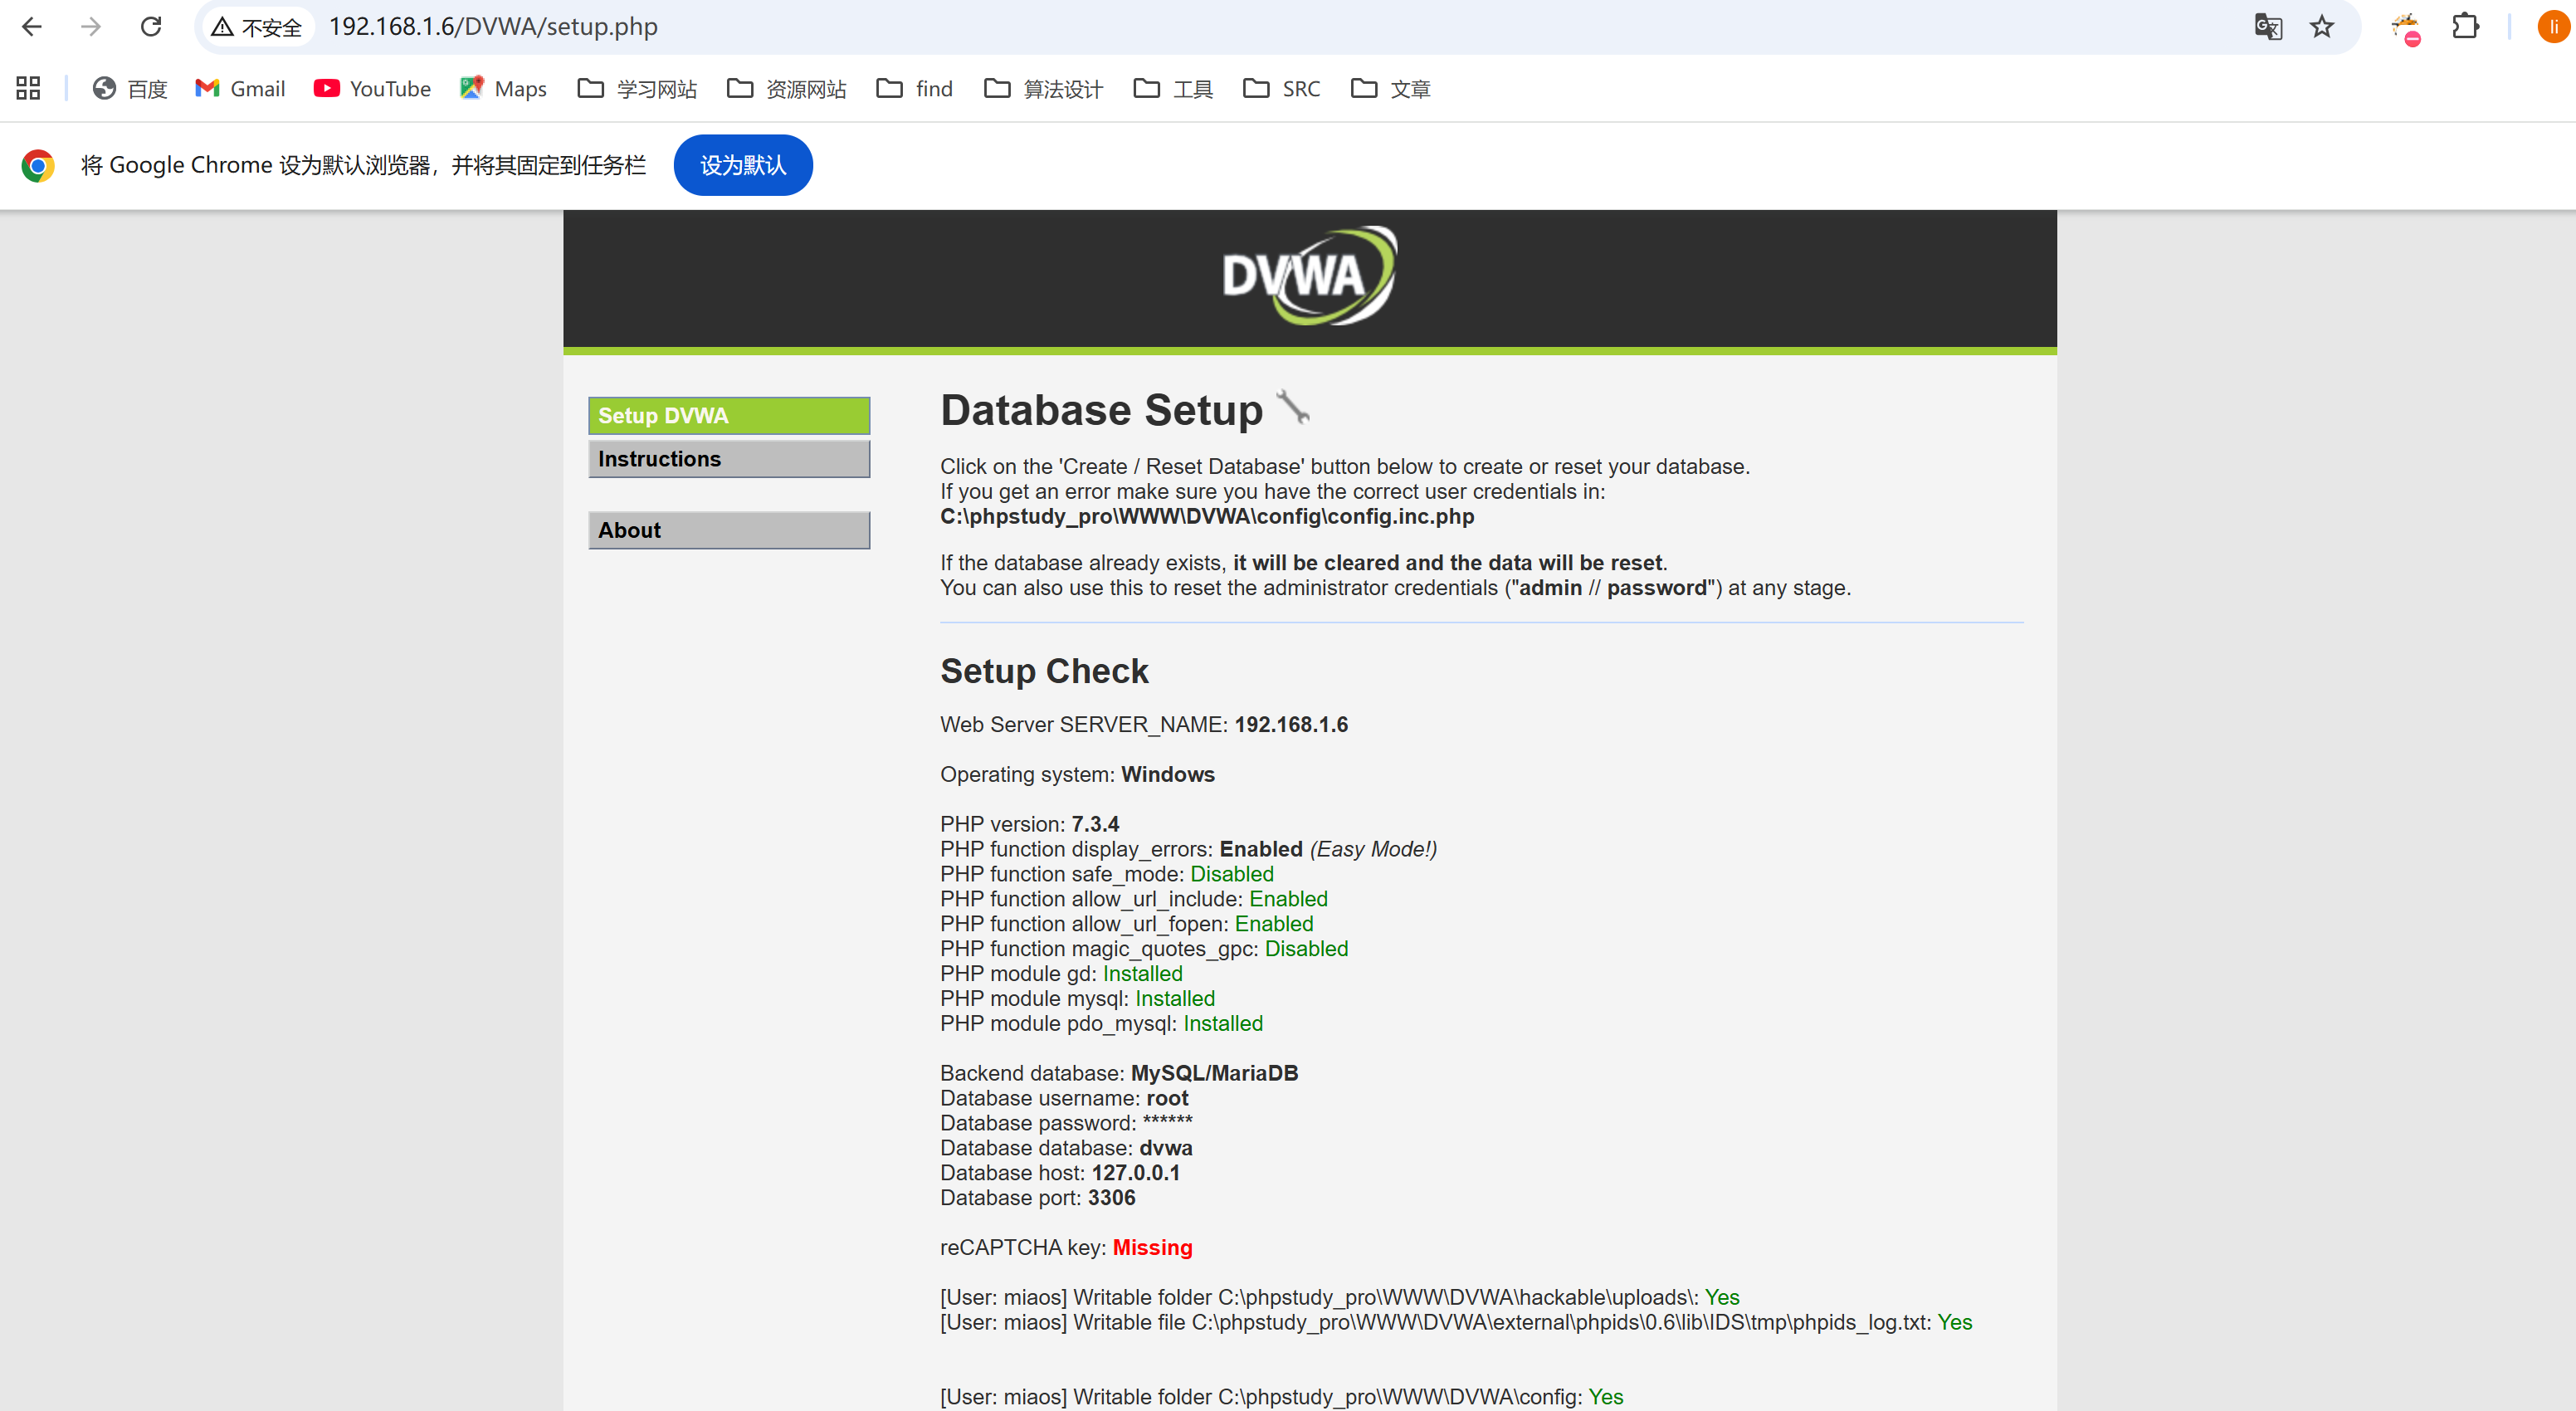
Task: Click the DVWA logo banner
Action: pyautogui.click(x=1308, y=276)
